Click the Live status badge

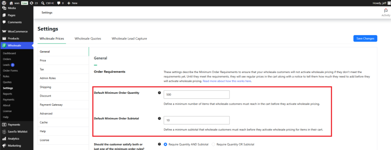click(24, 3)
